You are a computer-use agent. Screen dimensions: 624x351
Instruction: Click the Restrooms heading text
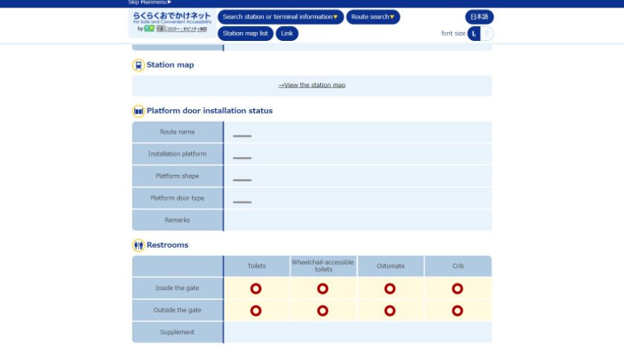click(168, 245)
